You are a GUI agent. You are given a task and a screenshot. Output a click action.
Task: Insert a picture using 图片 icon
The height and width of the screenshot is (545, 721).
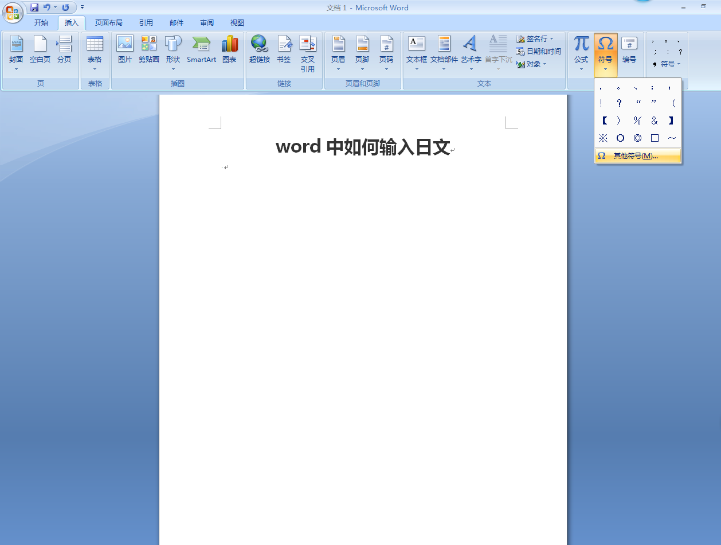pos(125,49)
